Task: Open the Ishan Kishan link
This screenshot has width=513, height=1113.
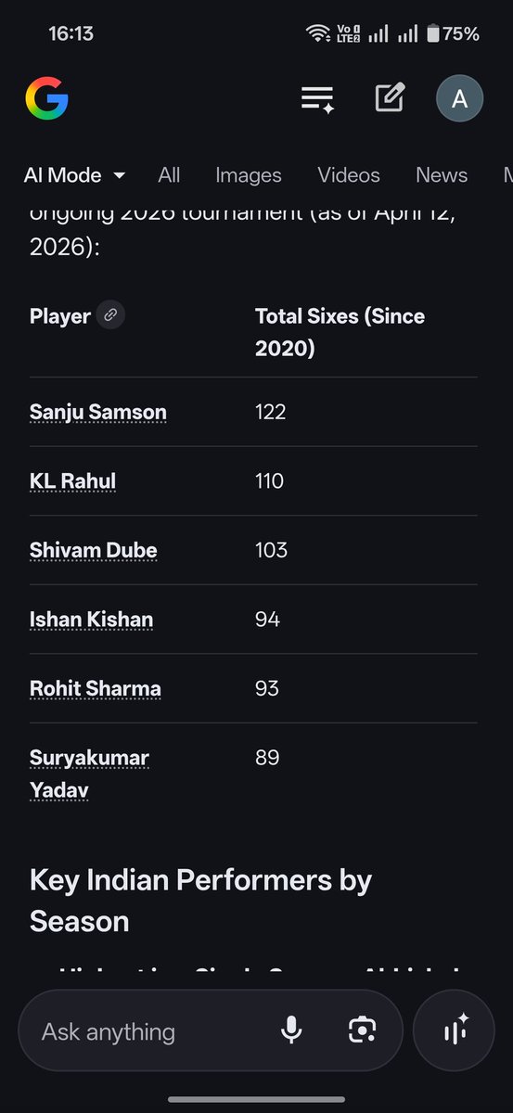Action: click(x=91, y=620)
